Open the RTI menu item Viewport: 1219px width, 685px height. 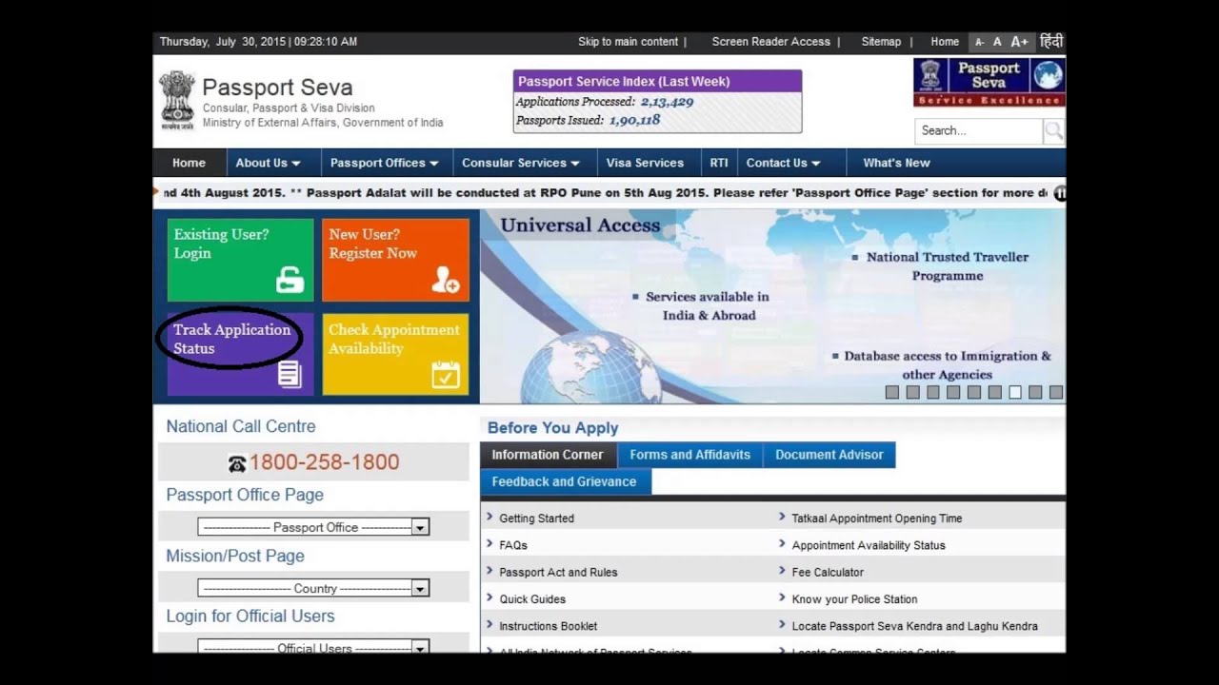coord(719,163)
